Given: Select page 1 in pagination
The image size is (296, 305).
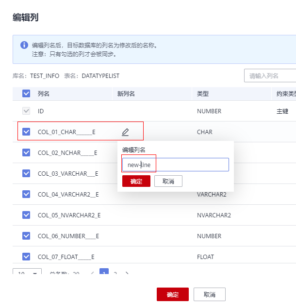Looking at the screenshot, I should 104,274.
